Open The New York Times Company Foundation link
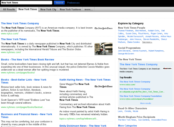The height and width of the screenshot is (127, 174). [x=141, y=96]
